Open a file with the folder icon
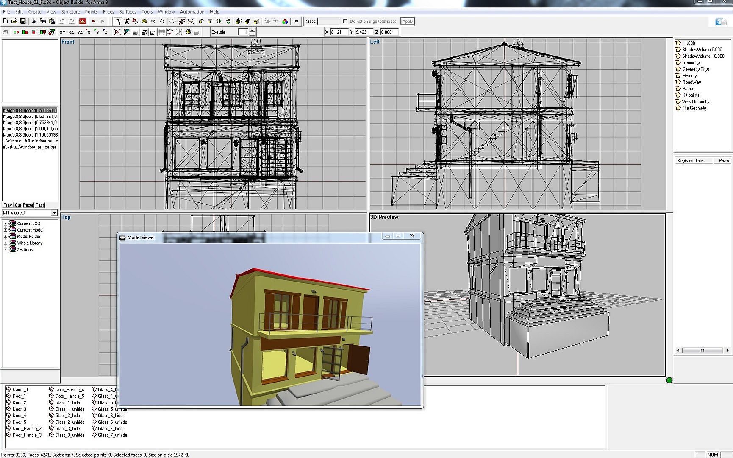The width and height of the screenshot is (733, 458). tap(14, 21)
